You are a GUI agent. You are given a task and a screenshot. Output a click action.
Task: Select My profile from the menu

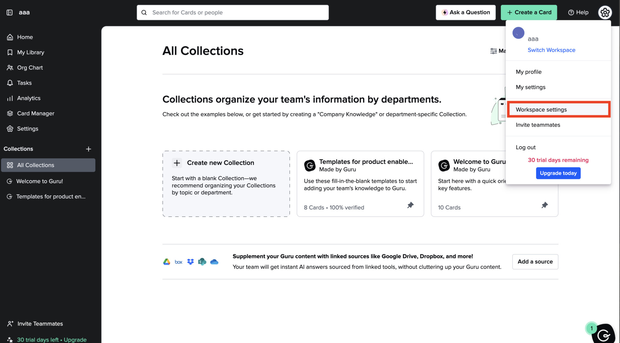(x=528, y=72)
